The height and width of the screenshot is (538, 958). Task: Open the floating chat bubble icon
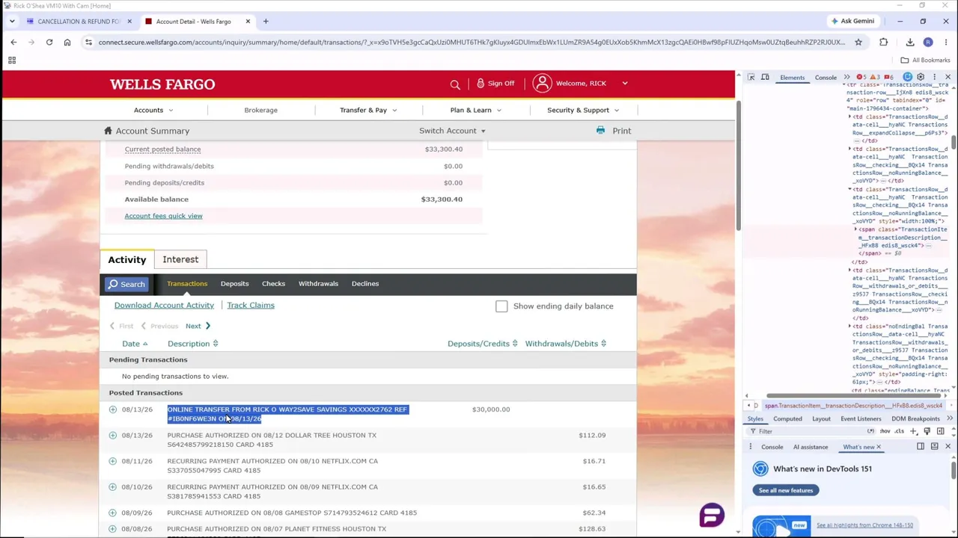(712, 515)
